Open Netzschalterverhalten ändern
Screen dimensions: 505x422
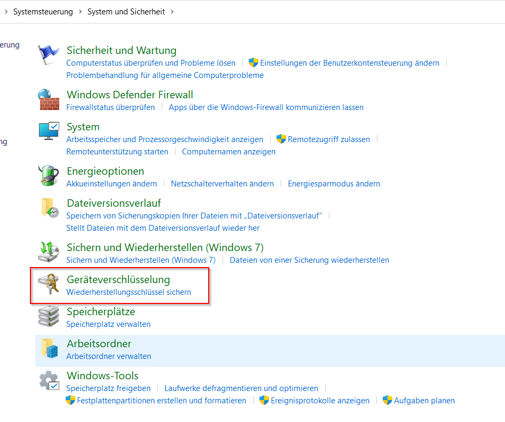coord(222,183)
